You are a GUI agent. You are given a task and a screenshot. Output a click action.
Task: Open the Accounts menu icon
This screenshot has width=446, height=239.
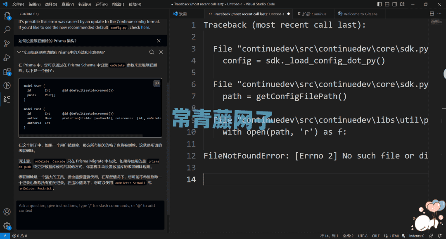coord(7,212)
